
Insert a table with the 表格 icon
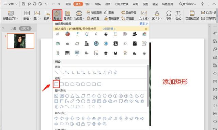27,15
